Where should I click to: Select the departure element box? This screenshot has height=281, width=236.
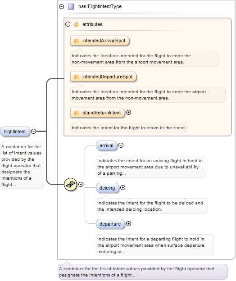(x=110, y=224)
